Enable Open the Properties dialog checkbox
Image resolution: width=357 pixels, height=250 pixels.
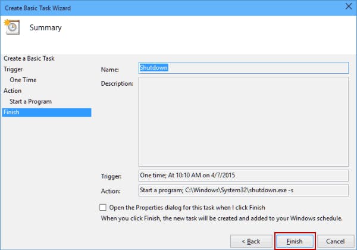(x=103, y=208)
